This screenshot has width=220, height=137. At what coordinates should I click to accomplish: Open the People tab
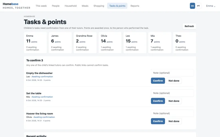[x=56, y=6]
